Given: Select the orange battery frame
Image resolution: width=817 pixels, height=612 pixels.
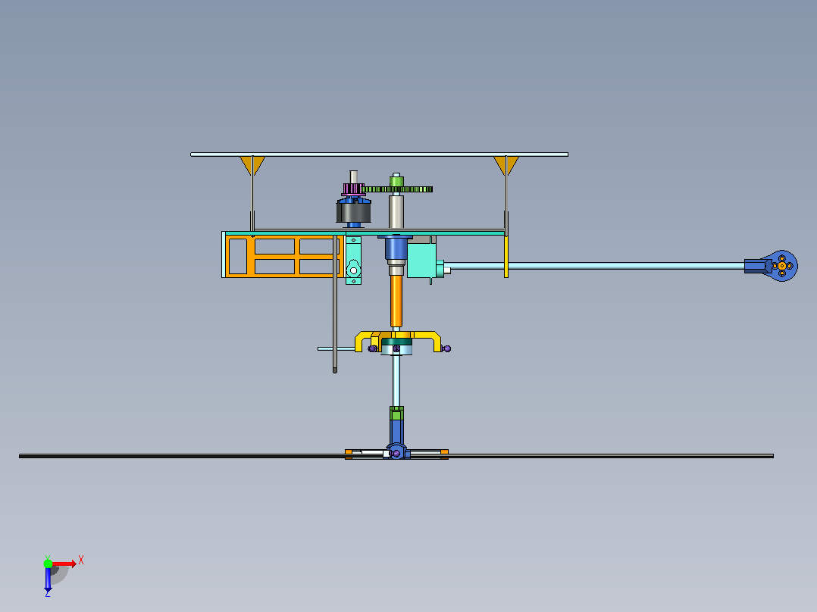Looking at the screenshot, I should [284, 256].
